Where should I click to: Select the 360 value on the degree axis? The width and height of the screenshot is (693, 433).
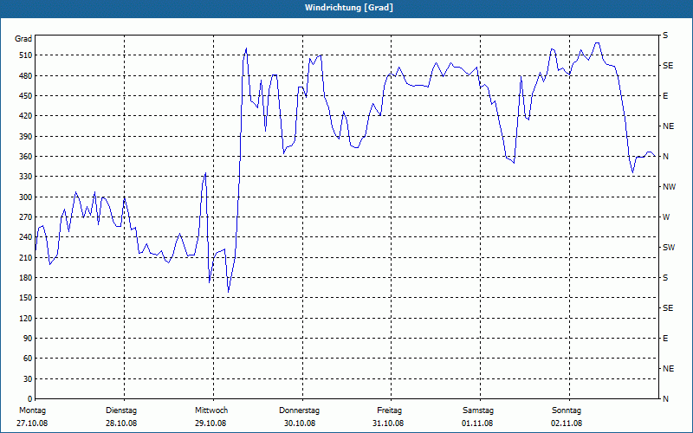pyautogui.click(x=25, y=157)
